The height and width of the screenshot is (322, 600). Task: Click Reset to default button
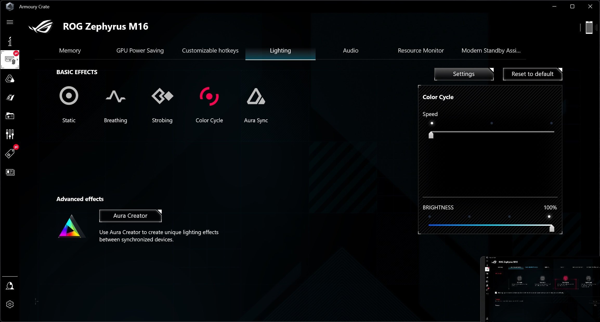click(x=533, y=74)
